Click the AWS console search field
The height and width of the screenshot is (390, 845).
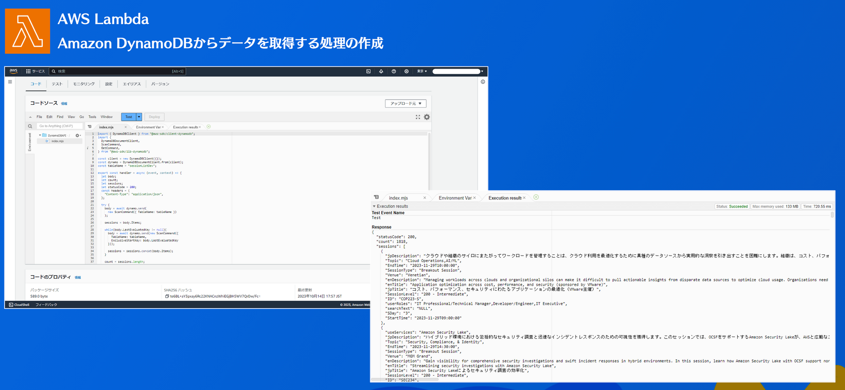[118, 71]
